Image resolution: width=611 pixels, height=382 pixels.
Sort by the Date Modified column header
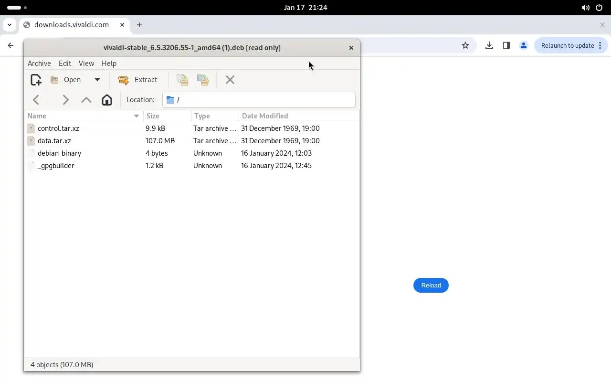click(299, 116)
